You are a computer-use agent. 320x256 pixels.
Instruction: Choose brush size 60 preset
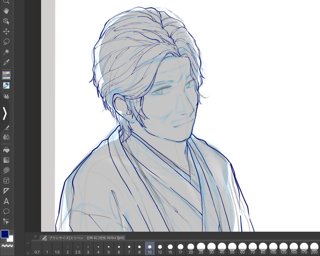(x=242, y=248)
